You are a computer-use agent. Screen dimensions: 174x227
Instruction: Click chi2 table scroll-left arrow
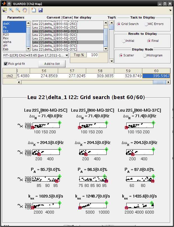[19, 82]
